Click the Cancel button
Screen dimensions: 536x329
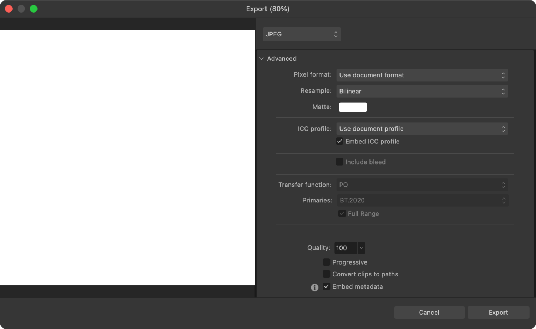click(x=429, y=312)
